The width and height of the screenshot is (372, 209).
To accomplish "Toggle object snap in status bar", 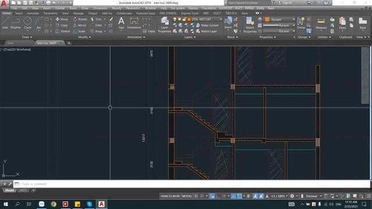I will click(x=239, y=196).
